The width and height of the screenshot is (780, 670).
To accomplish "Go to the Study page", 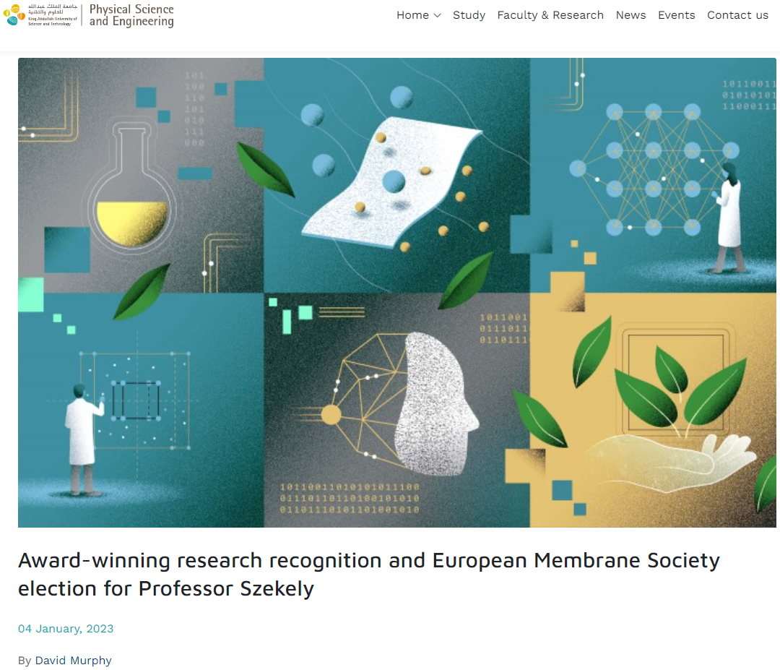I will [469, 15].
